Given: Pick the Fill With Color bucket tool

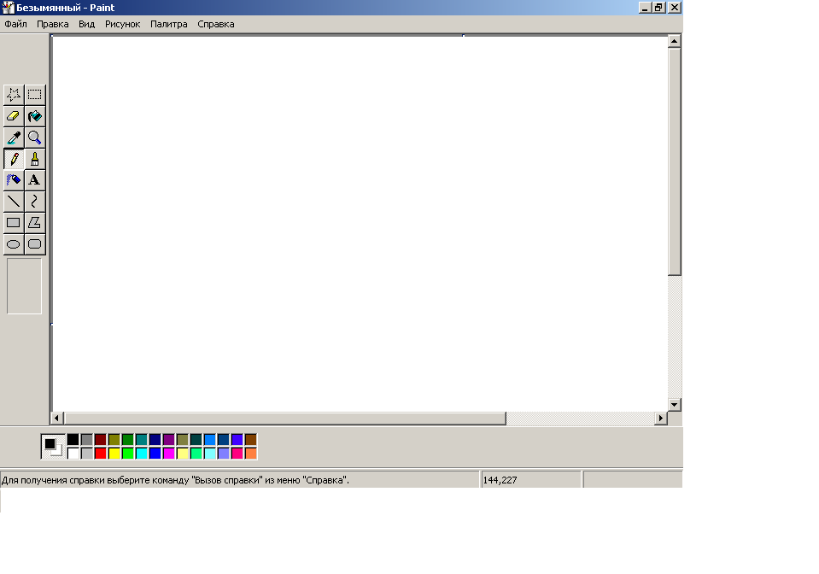Looking at the screenshot, I should point(35,116).
